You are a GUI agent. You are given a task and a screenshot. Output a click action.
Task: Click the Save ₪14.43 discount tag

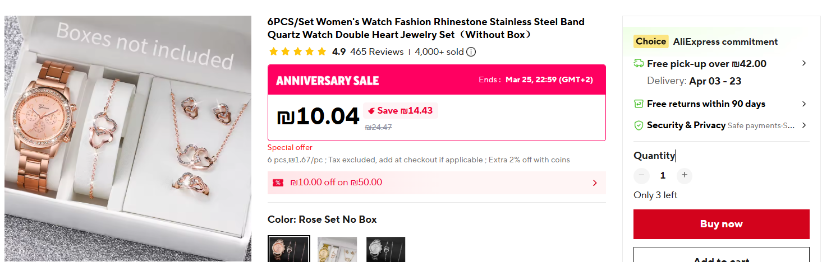click(x=400, y=110)
